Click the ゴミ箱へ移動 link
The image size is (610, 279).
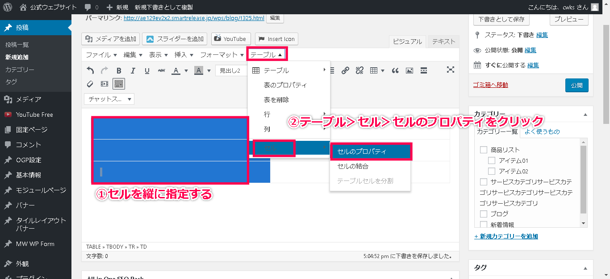point(490,85)
